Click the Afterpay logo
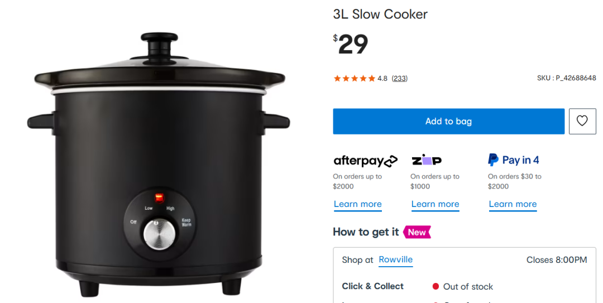This screenshot has height=303, width=603. click(365, 160)
